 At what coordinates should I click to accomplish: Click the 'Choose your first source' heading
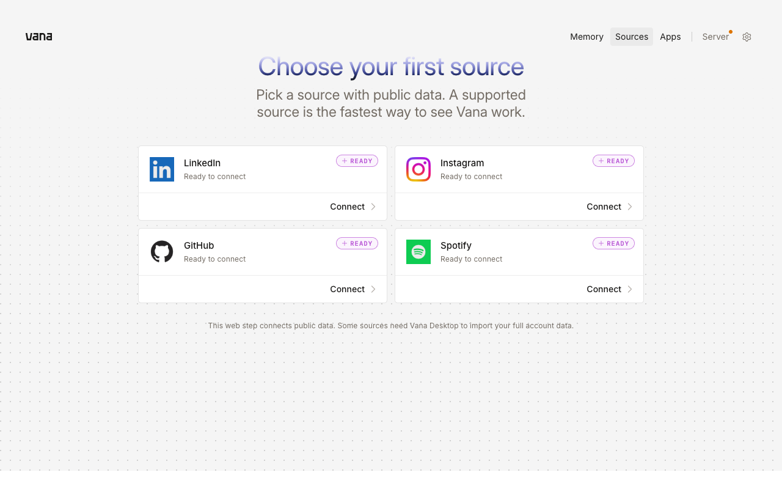pos(391,67)
